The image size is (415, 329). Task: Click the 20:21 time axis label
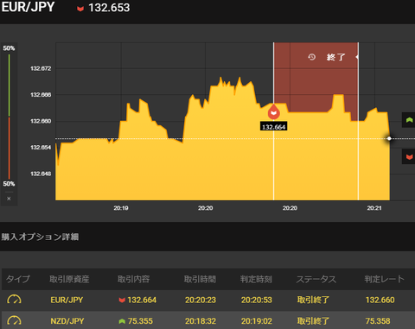coord(374,208)
